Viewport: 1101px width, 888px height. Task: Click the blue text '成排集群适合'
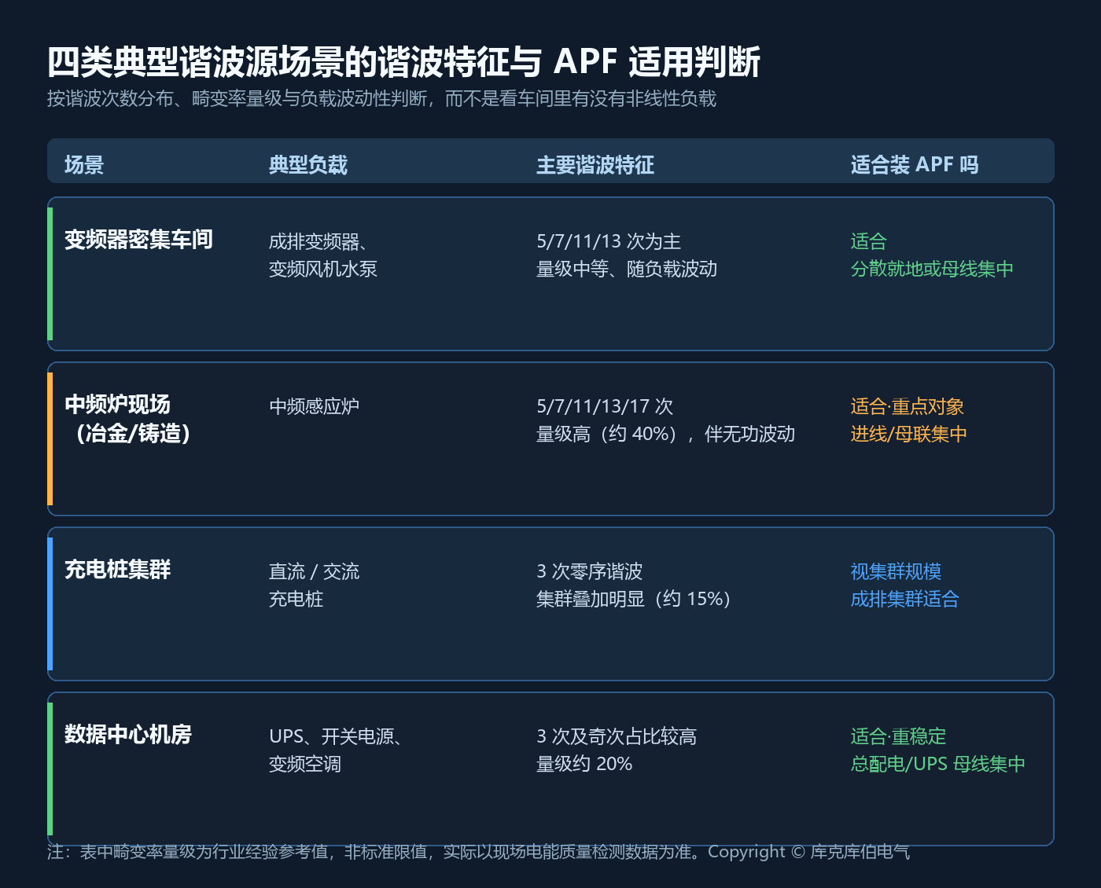(x=905, y=599)
